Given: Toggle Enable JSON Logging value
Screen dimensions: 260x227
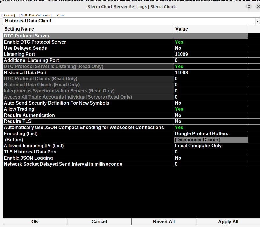Looking at the screenshot, I should click(x=211, y=158).
